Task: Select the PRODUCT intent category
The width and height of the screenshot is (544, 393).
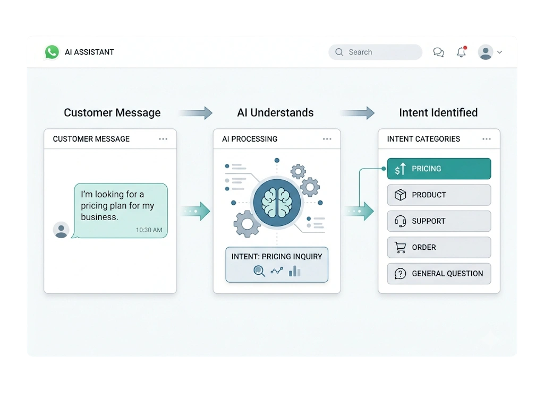Action: point(439,195)
